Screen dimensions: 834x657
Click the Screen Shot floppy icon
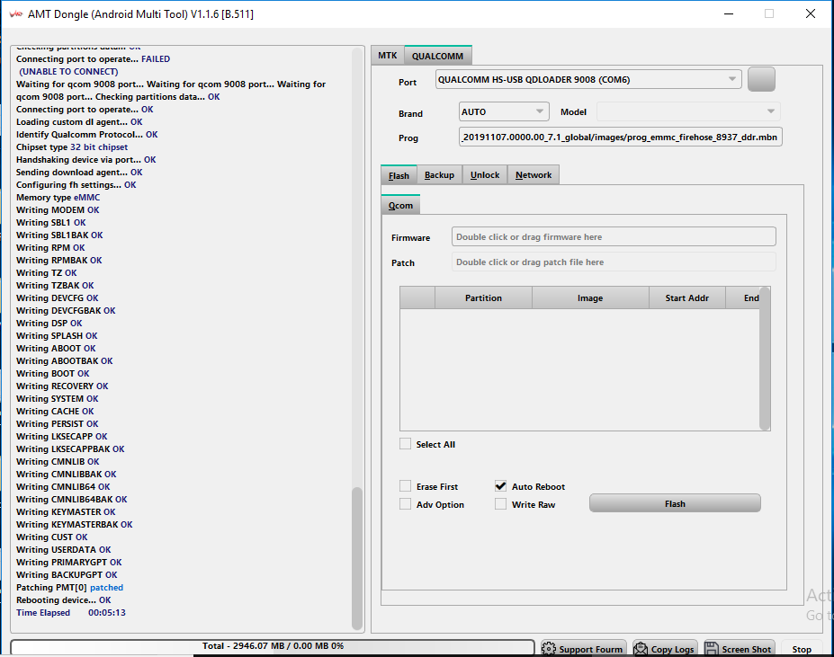click(x=711, y=649)
